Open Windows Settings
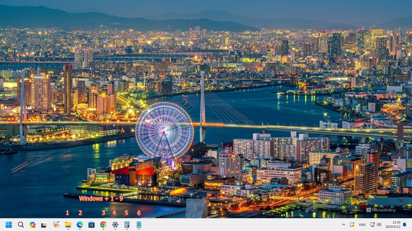412x231 pixels. 115,225
